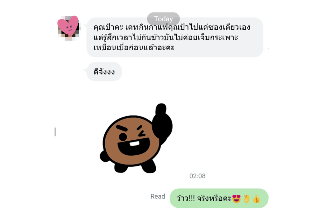
Task: Click the "Today" date pill
Action: point(163,19)
